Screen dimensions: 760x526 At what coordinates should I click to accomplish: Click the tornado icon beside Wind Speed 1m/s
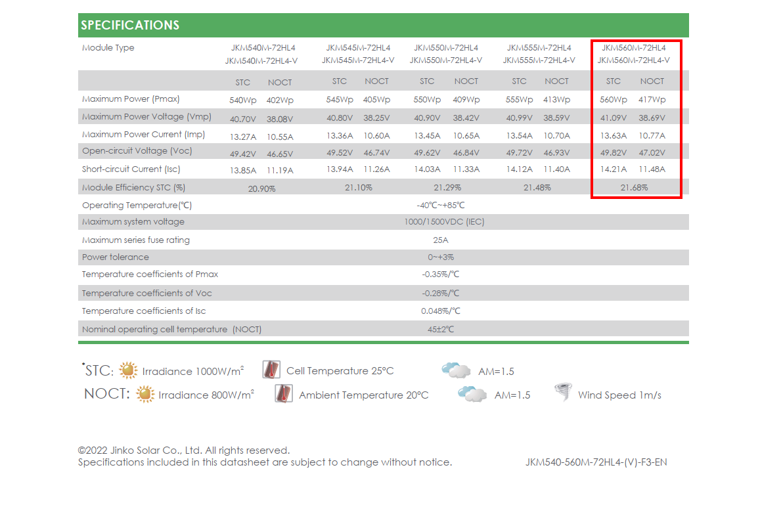(562, 393)
